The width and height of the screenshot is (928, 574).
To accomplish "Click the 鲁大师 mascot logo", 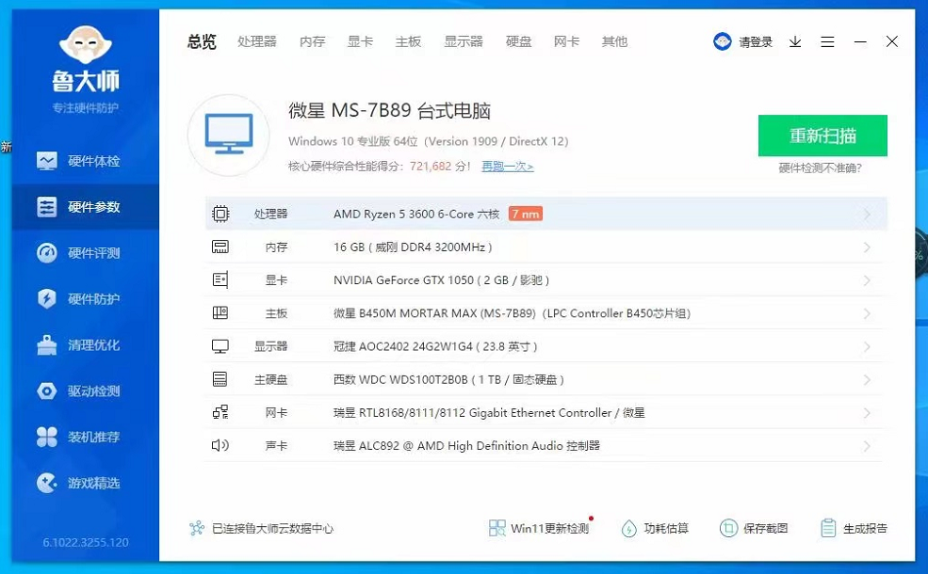I will pyautogui.click(x=86, y=45).
